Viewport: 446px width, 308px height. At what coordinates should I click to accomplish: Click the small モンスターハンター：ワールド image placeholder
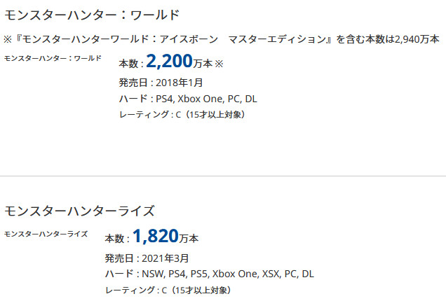pos(53,57)
